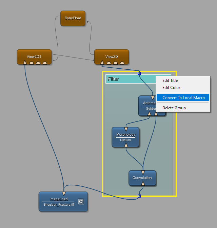Click the Filter group title bar

tap(129, 79)
